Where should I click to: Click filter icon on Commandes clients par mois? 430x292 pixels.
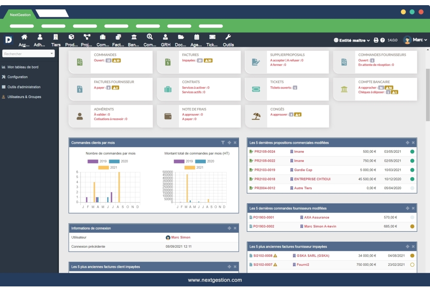tap(223, 142)
